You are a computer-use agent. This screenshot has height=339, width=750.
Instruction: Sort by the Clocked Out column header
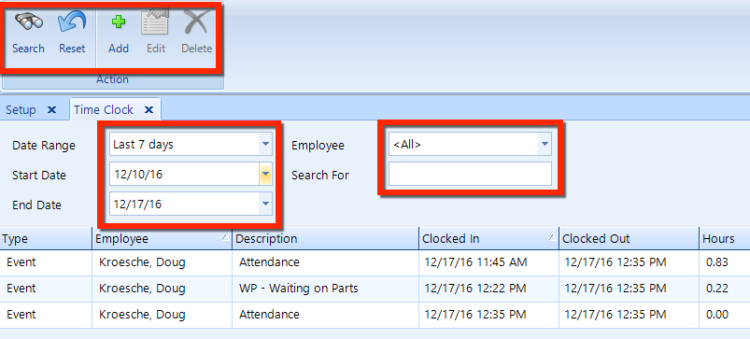click(629, 238)
